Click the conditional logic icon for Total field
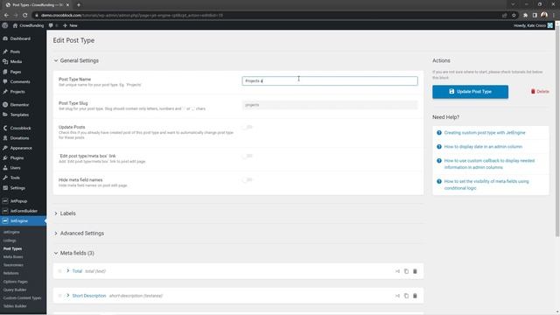 coord(397,271)
